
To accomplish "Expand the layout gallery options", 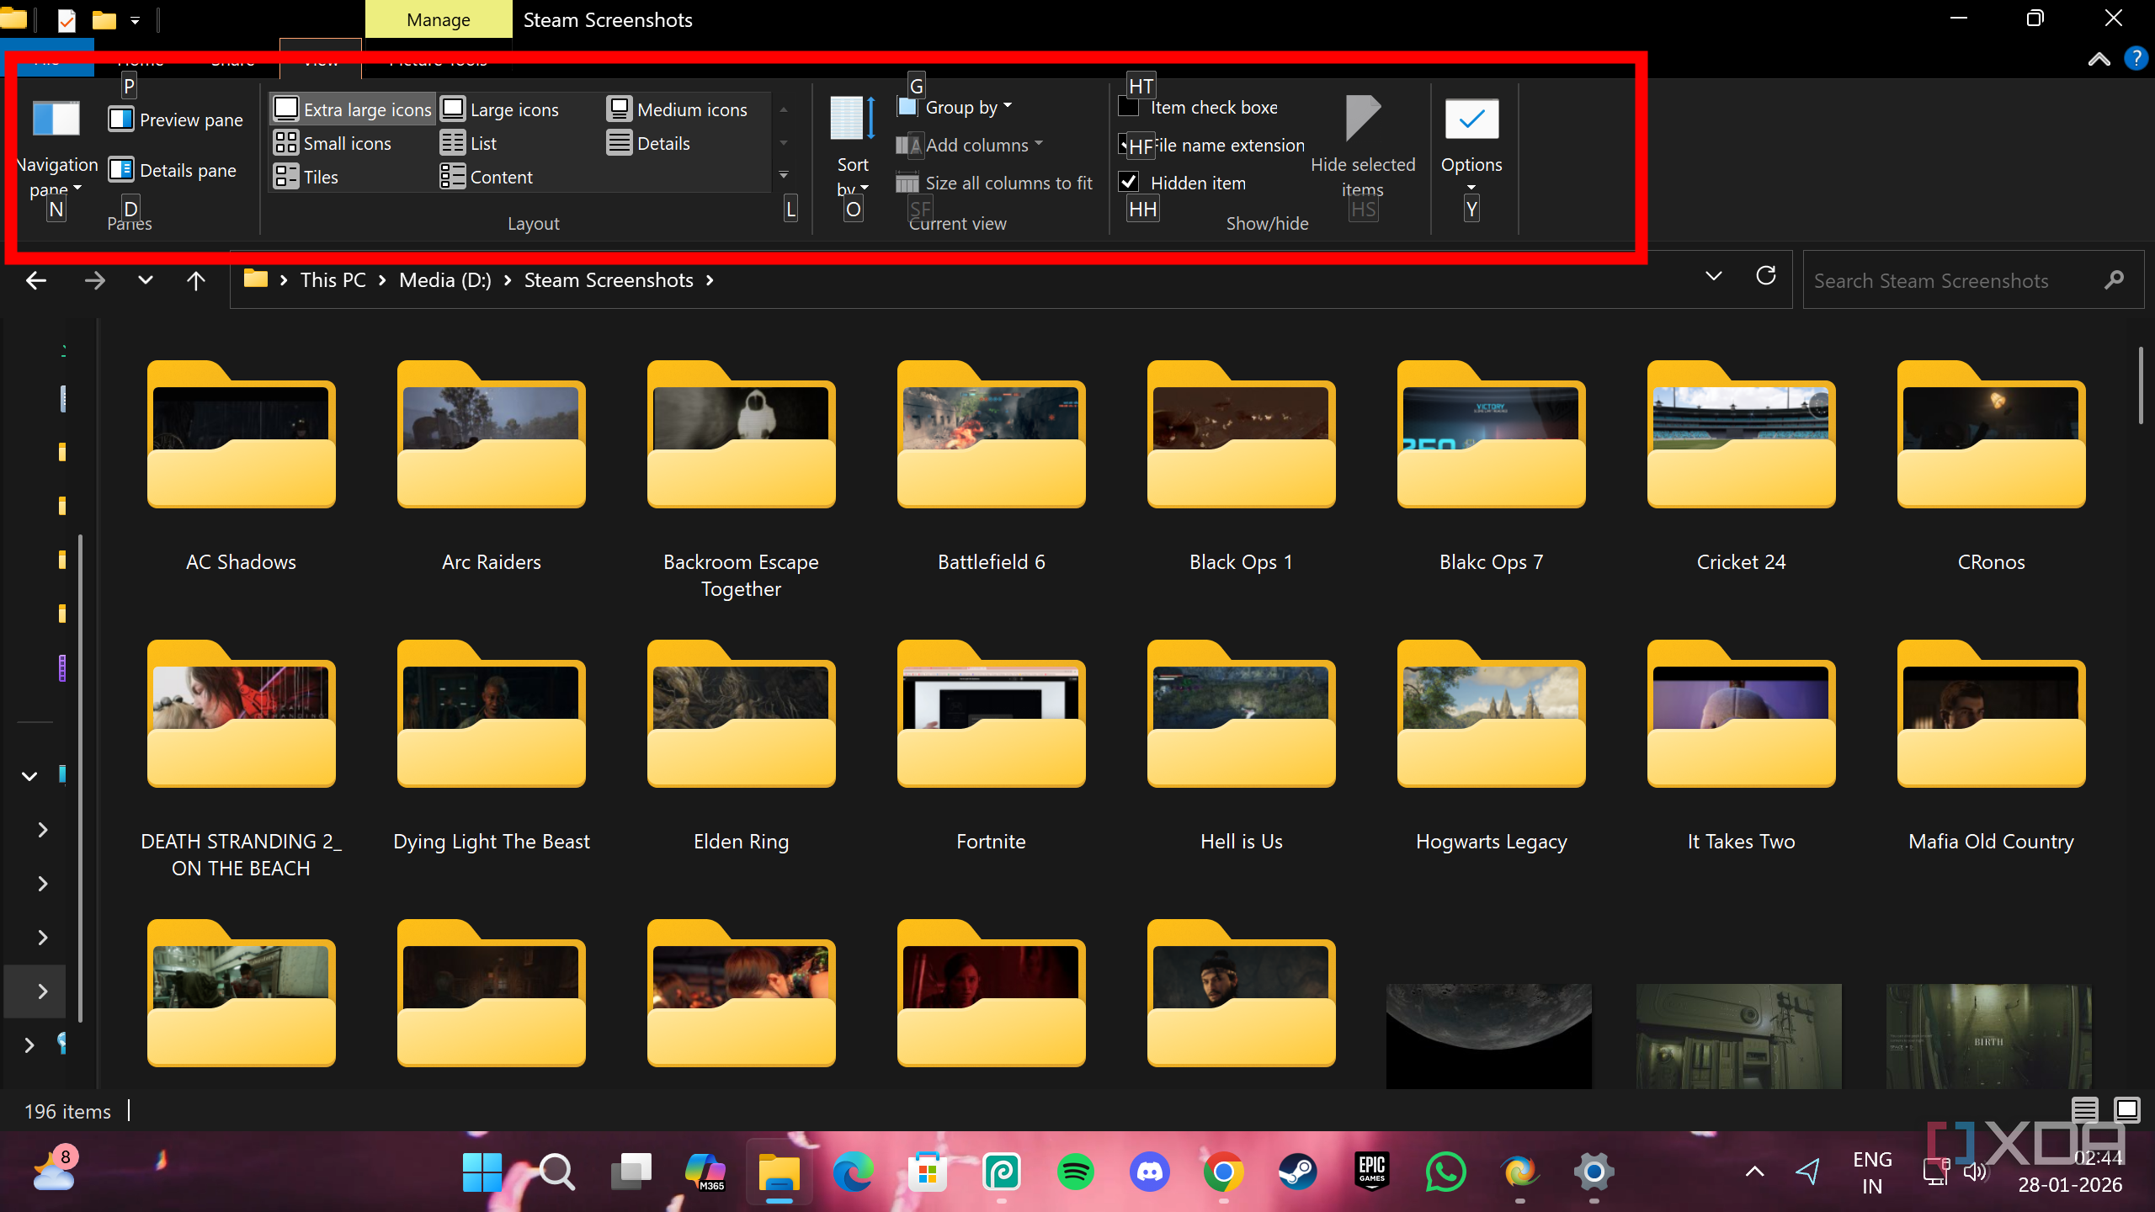I will (x=784, y=175).
